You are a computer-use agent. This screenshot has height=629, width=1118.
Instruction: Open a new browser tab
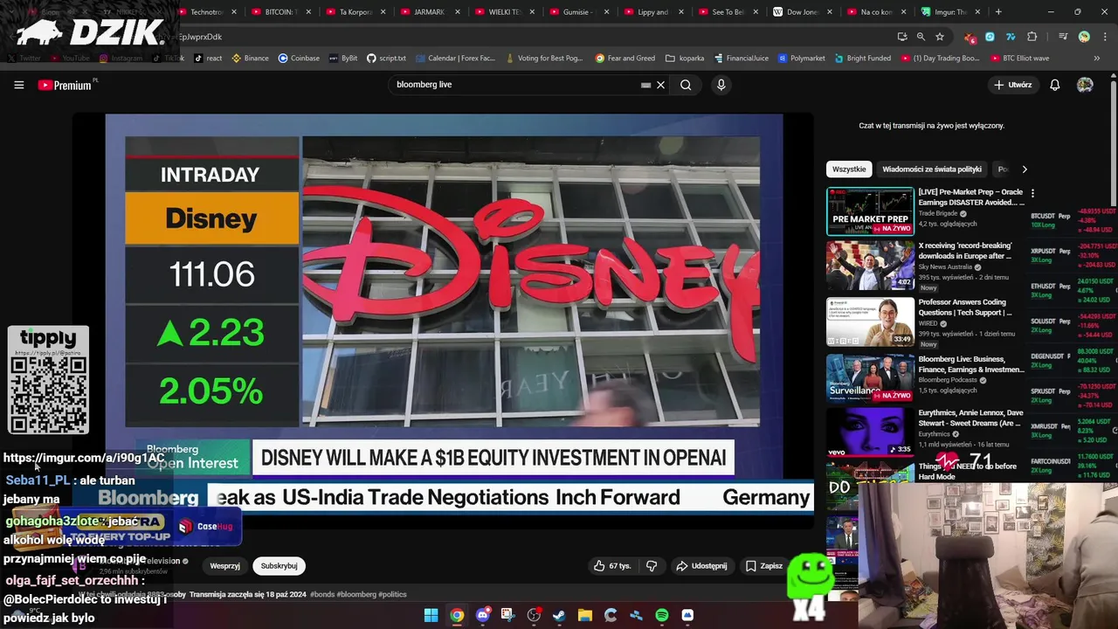pyautogui.click(x=998, y=12)
